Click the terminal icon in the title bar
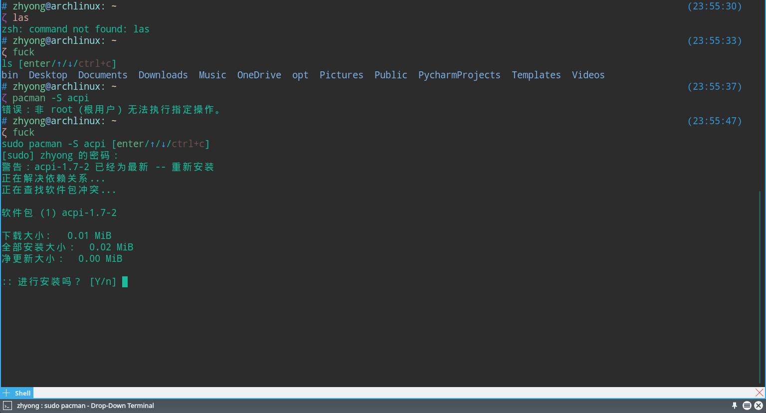This screenshot has width=766, height=413. (x=7, y=406)
